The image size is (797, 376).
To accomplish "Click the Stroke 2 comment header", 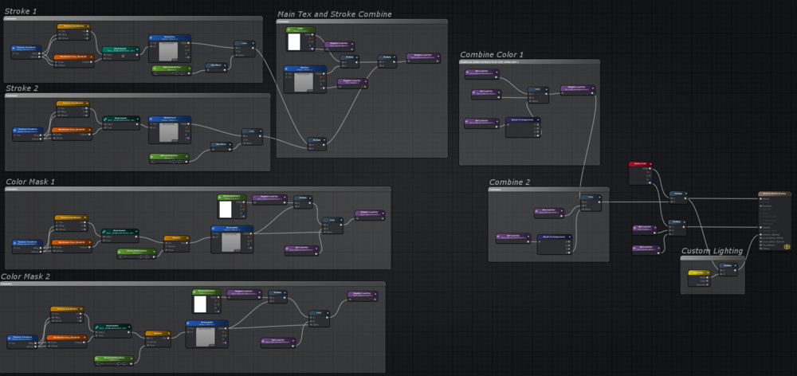I will click(x=21, y=88).
